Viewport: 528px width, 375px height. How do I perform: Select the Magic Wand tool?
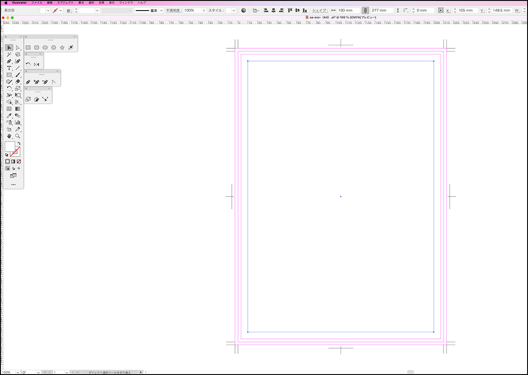coord(9,55)
